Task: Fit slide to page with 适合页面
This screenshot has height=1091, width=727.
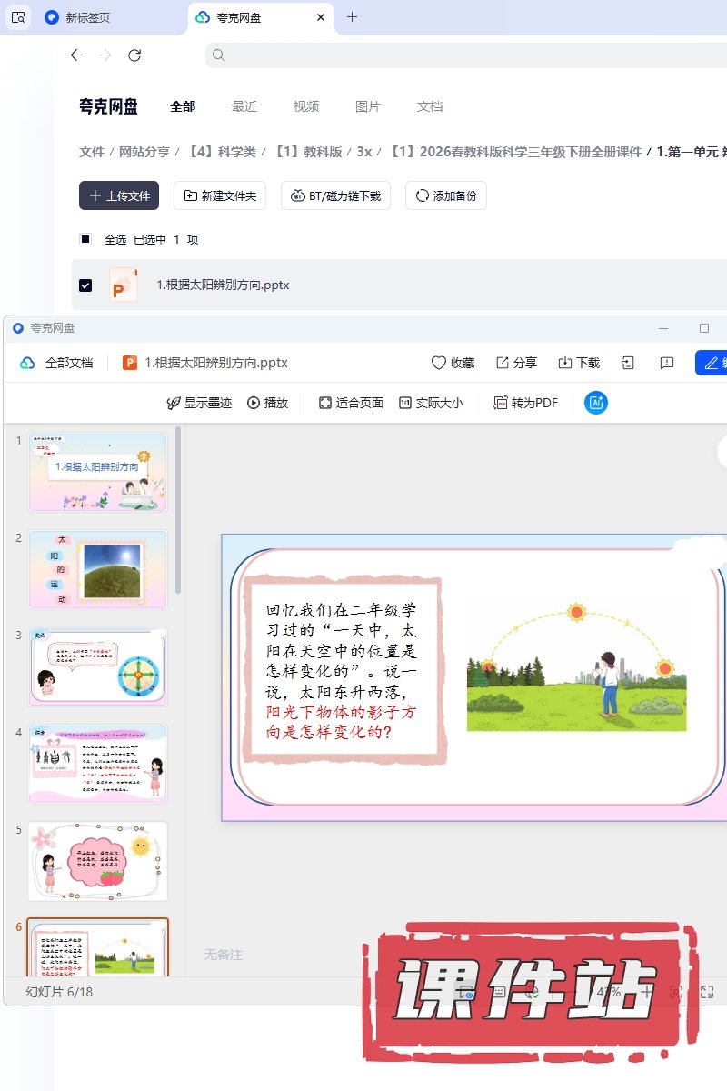Action: coord(351,403)
